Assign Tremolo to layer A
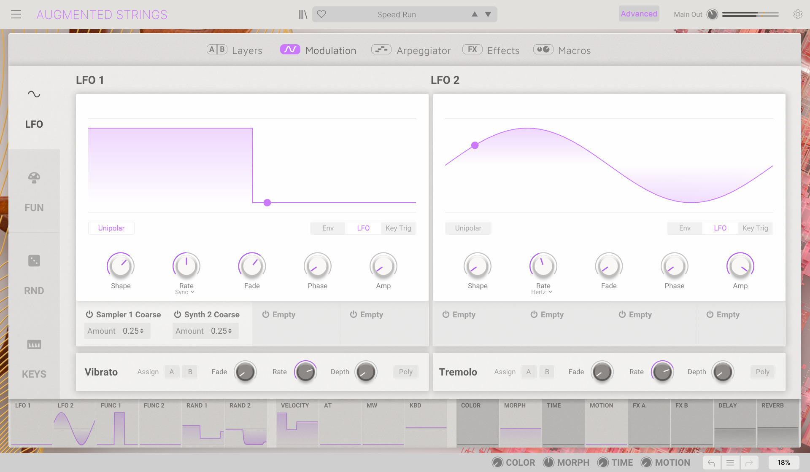This screenshot has height=472, width=810. 529,372
